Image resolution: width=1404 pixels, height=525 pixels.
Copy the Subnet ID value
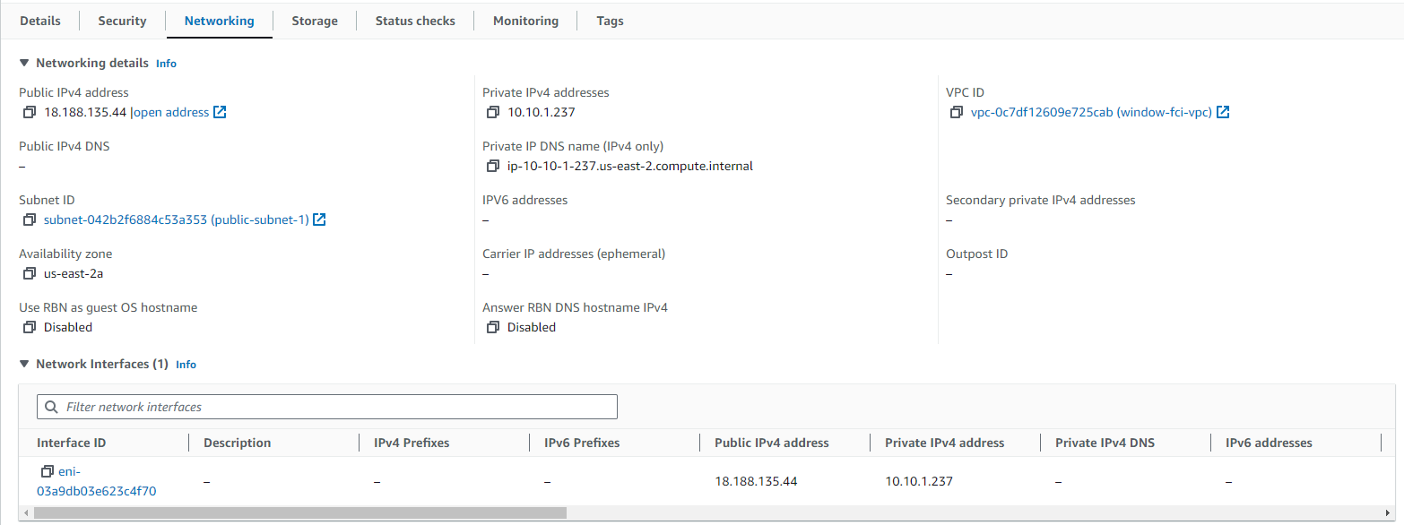point(30,220)
